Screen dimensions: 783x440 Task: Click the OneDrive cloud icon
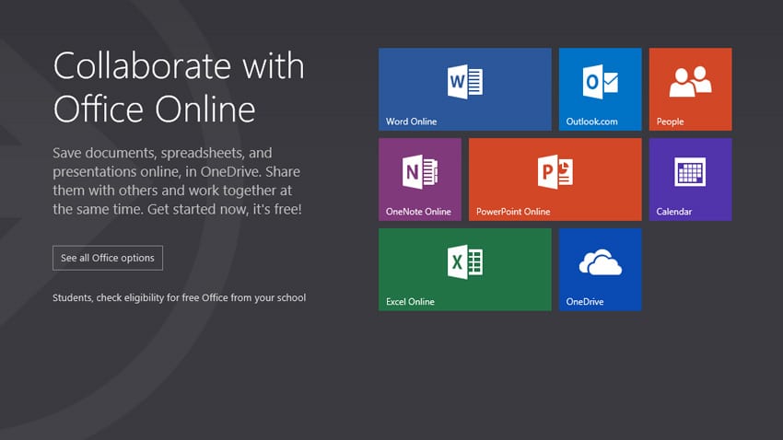(600, 263)
